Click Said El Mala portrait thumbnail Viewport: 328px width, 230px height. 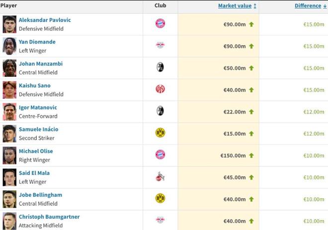pos(9,177)
